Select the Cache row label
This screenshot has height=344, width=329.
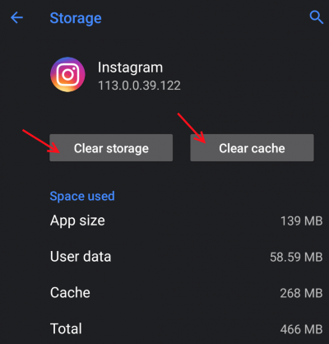pyautogui.click(x=70, y=293)
